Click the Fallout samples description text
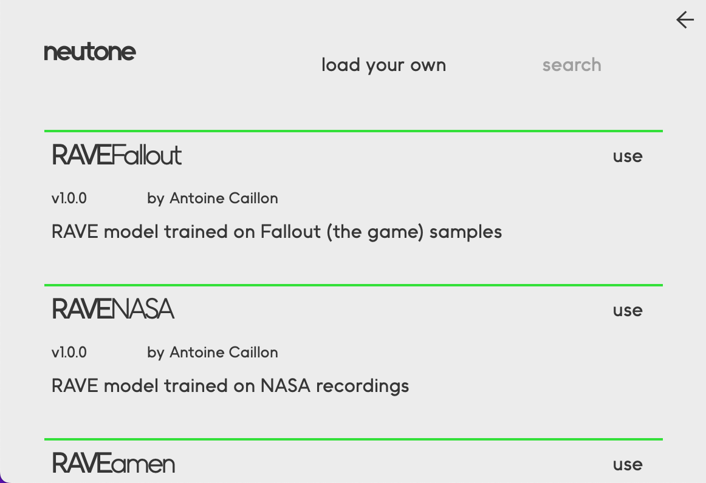 276,232
